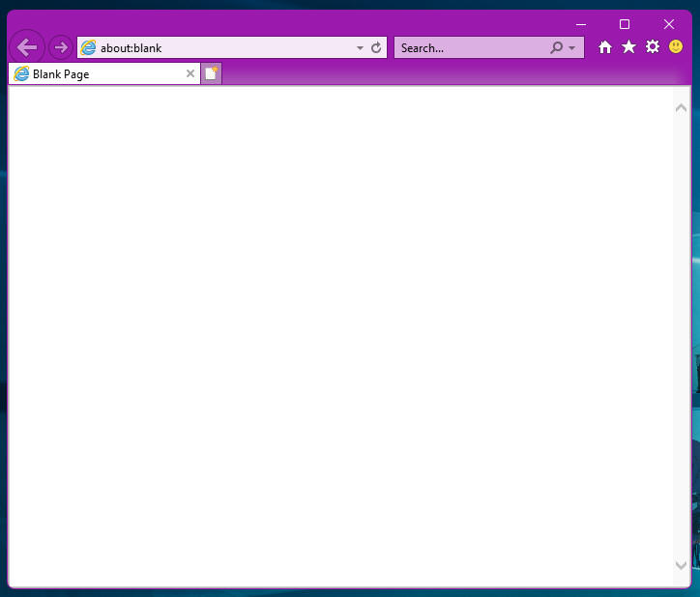Click the magnifier search icon
The image size is (700, 597).
557,47
